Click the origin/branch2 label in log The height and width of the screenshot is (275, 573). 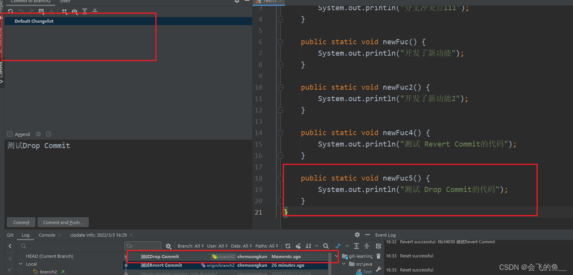point(218,265)
